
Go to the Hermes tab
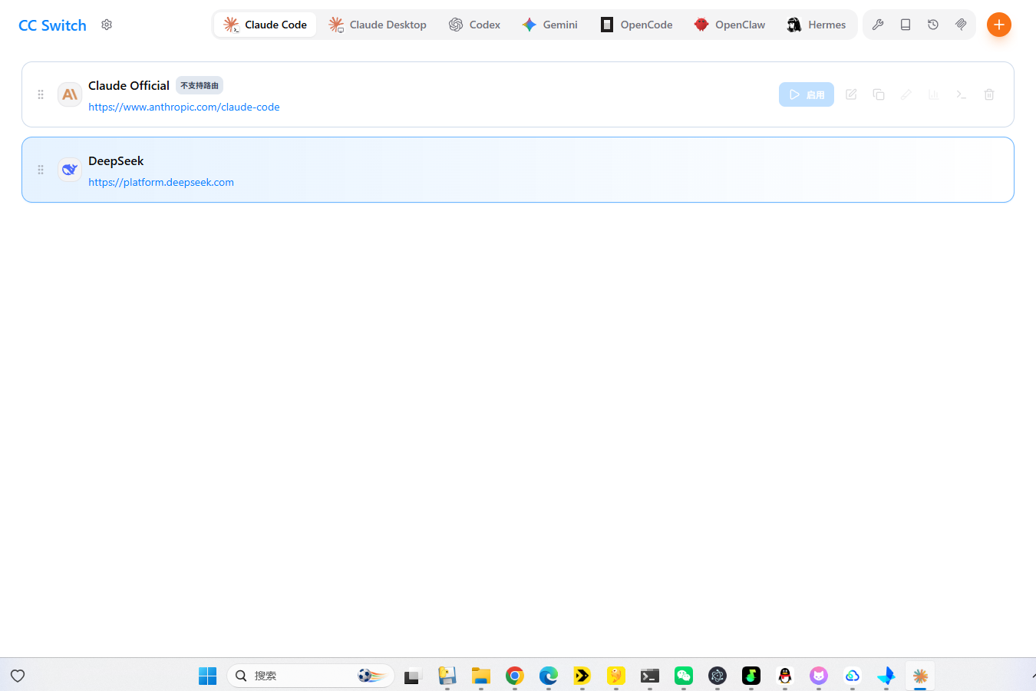[817, 25]
